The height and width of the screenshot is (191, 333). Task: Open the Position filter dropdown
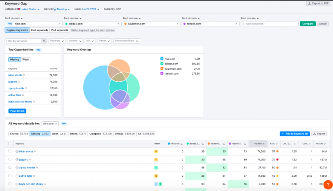tap(57, 41)
